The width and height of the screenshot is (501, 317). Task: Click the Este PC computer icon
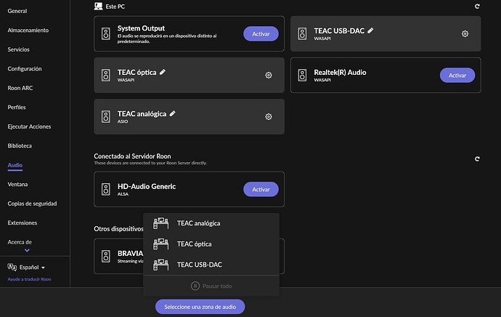pyautogui.click(x=99, y=6)
